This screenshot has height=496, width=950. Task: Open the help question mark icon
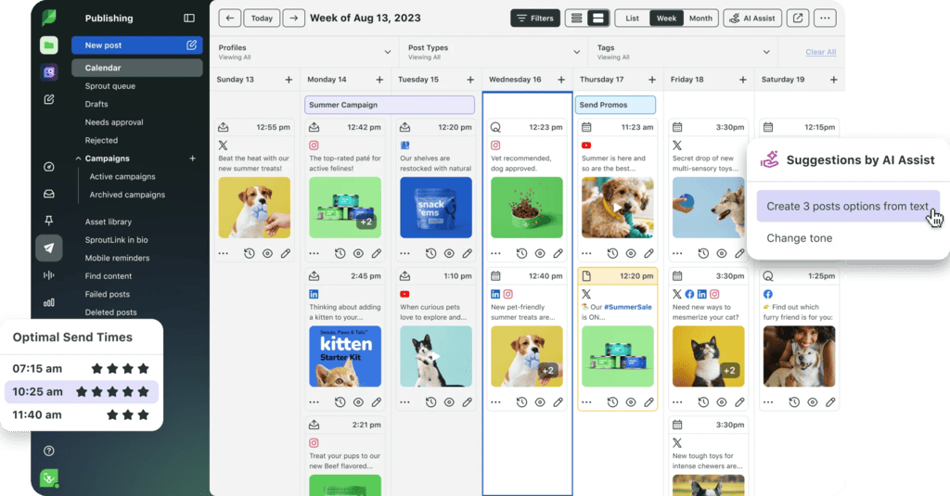(x=49, y=451)
